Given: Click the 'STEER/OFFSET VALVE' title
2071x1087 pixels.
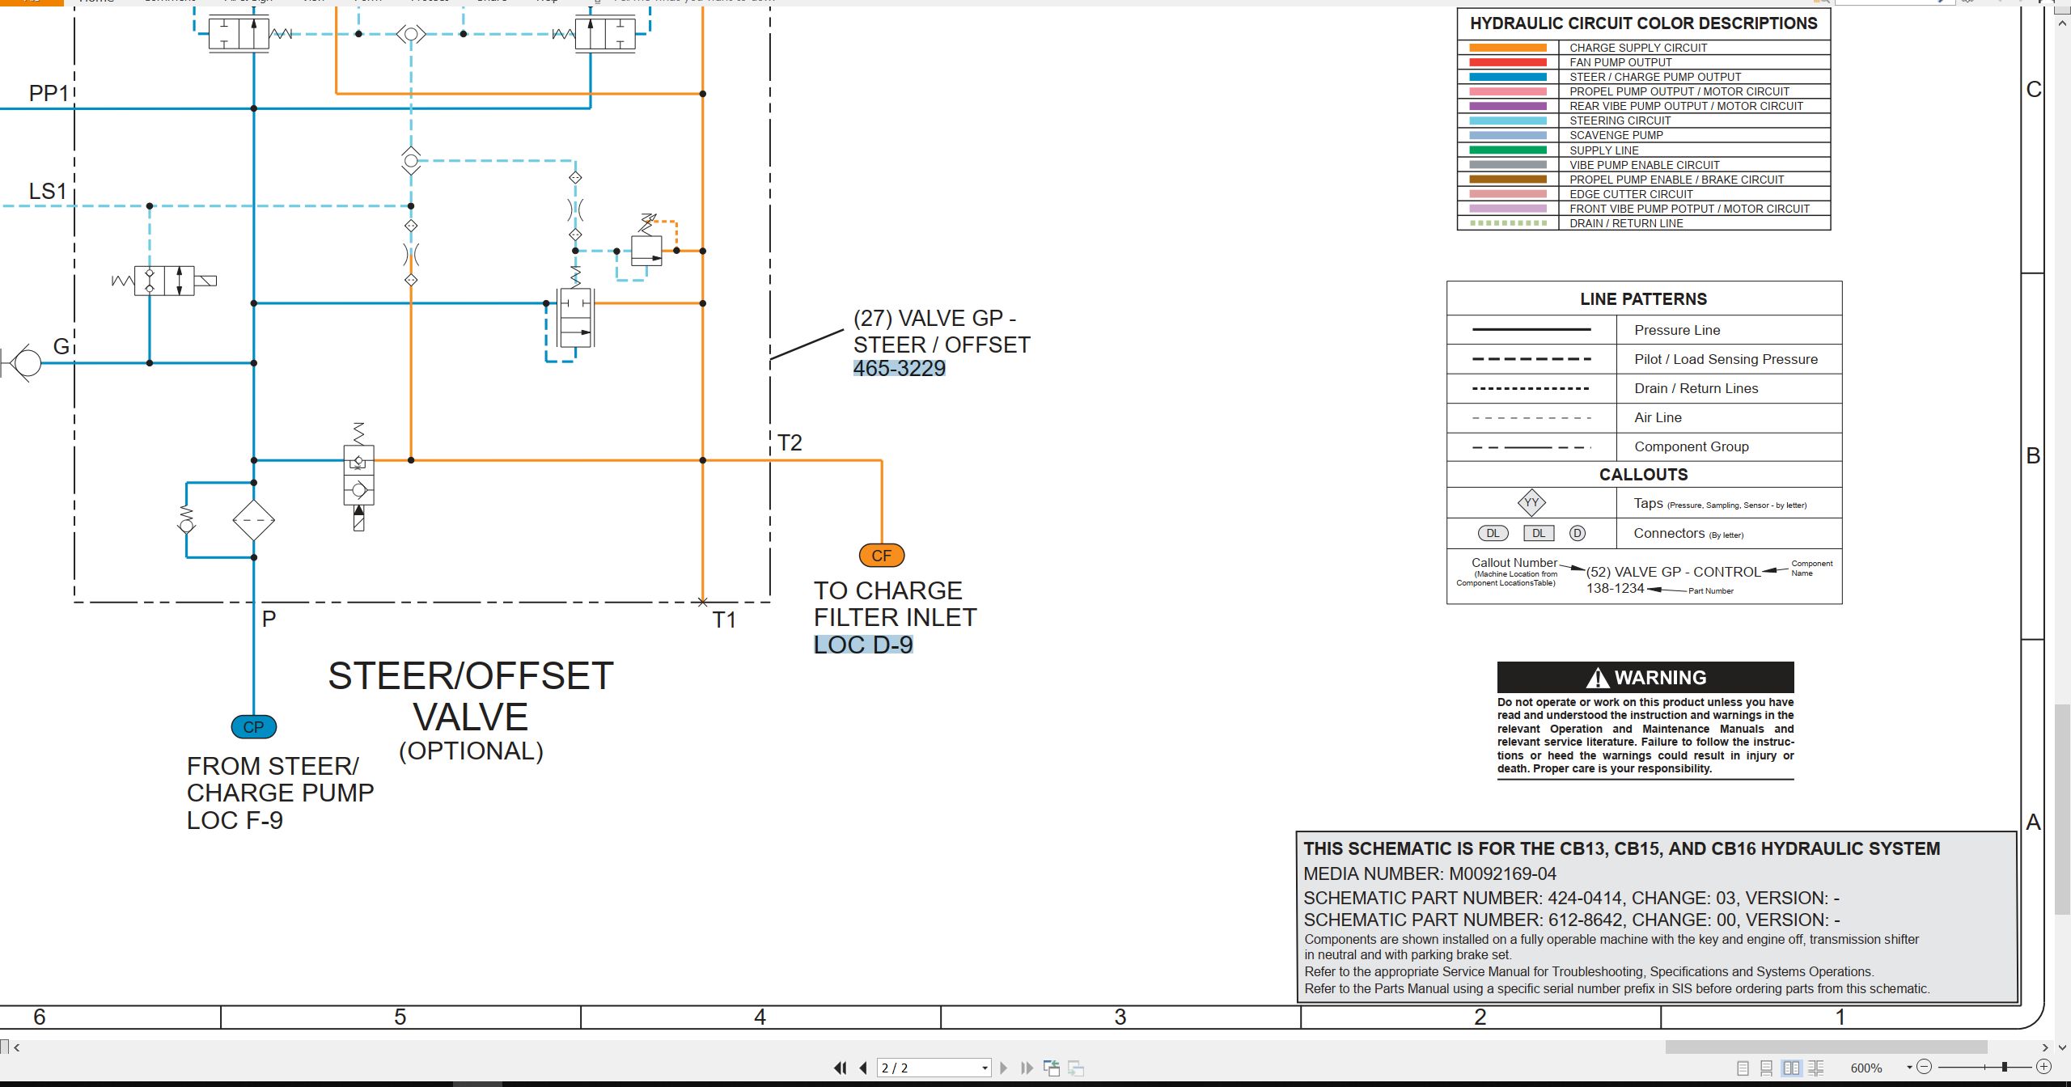Looking at the screenshot, I should tap(471, 696).
